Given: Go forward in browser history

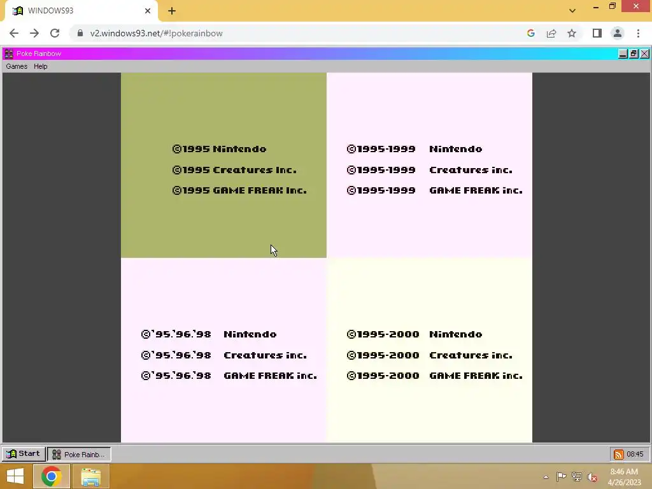Looking at the screenshot, I should pos(34,33).
